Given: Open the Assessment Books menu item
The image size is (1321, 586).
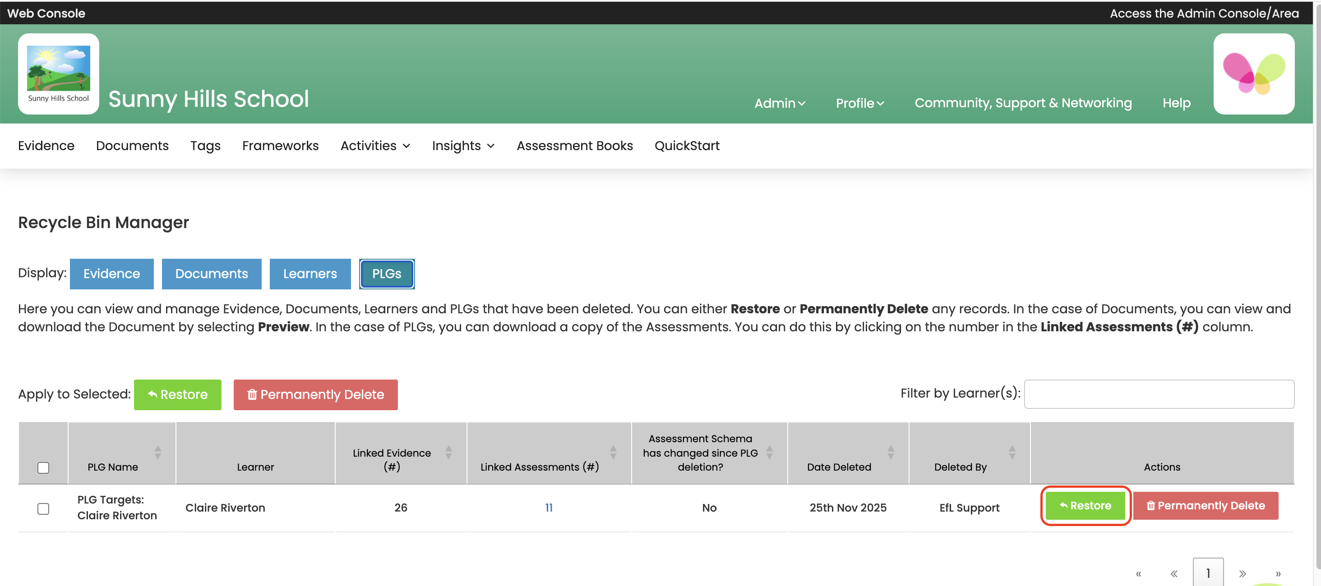Looking at the screenshot, I should pos(574,146).
